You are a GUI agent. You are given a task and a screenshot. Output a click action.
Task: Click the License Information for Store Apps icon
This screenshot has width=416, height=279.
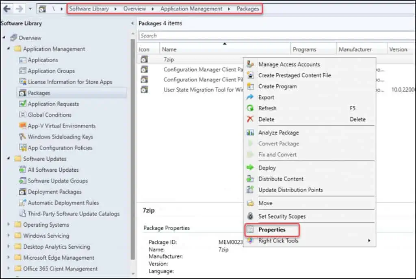pyautogui.click(x=23, y=82)
